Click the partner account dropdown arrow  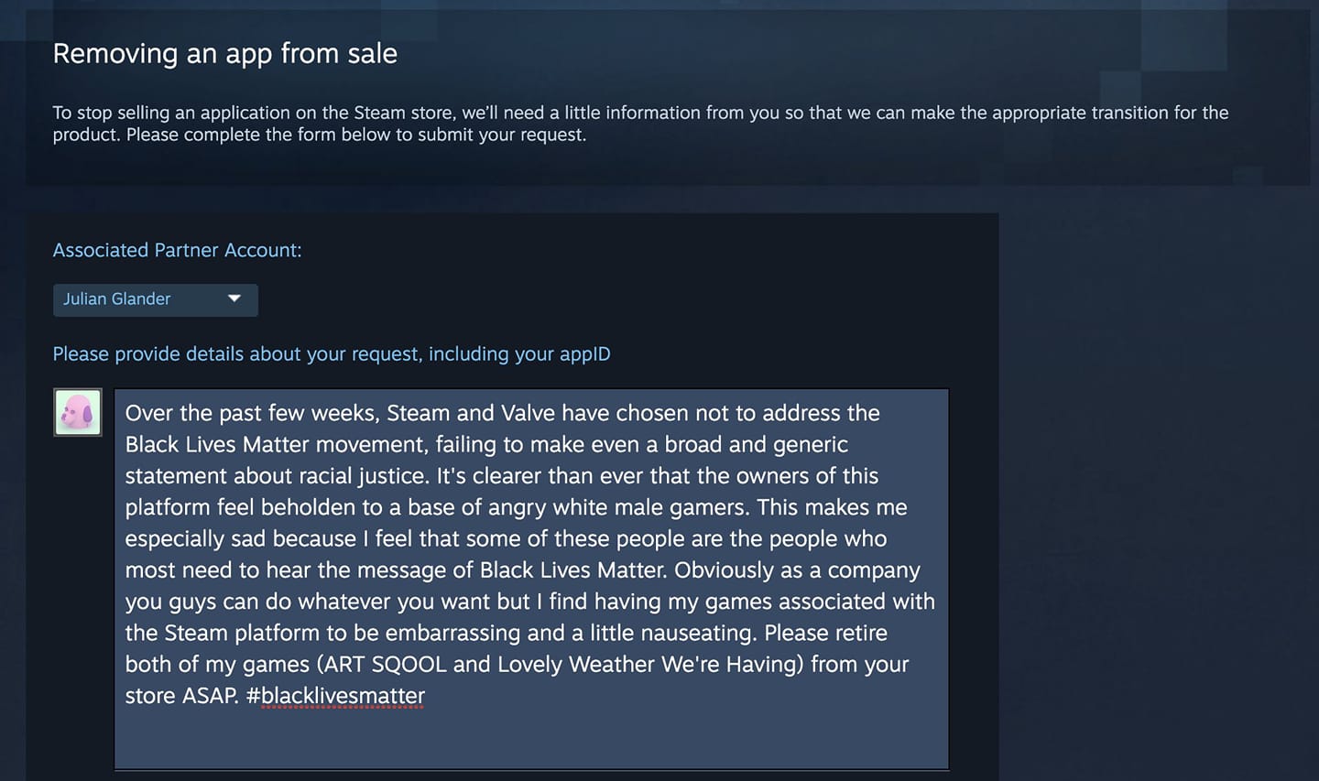[x=234, y=298]
